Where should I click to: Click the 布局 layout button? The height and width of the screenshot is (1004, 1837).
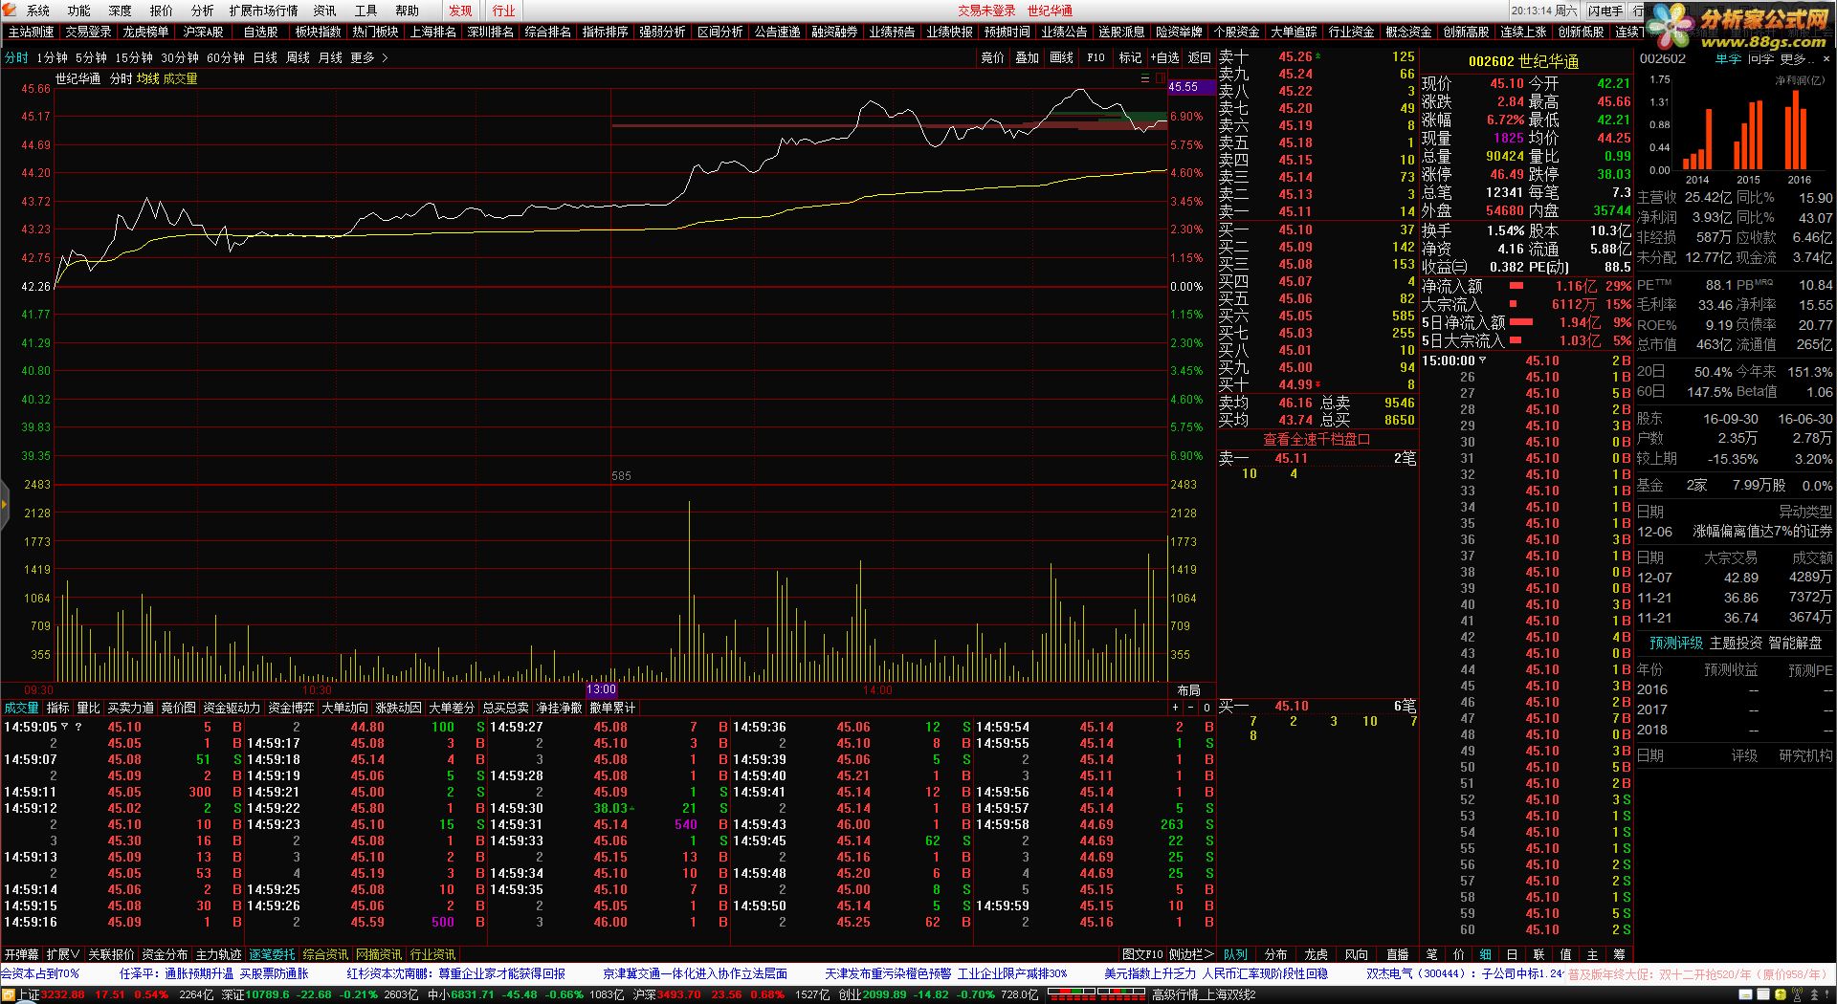1188,689
